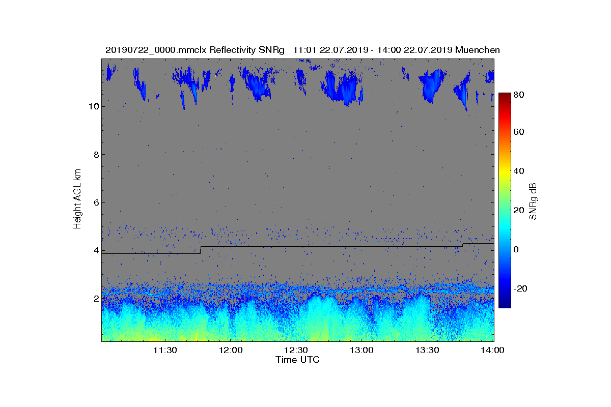
Task: Click the height tick label 6
Action: pos(96,202)
